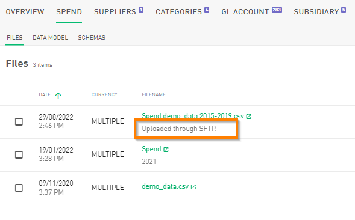
Task: Click the Suppliers count badge
Action: point(141,10)
